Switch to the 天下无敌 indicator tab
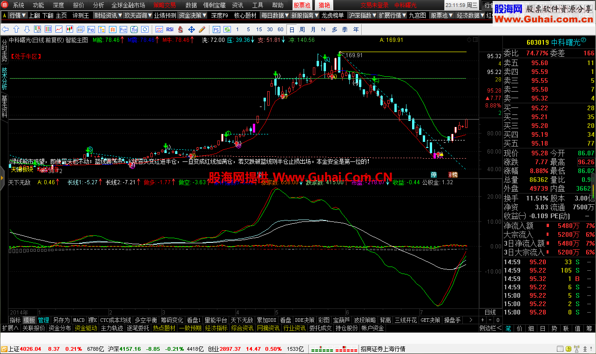Image resolution: width=596 pixels, height=354 pixels. [x=242, y=320]
